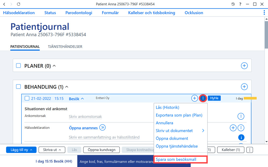The height and width of the screenshot is (167, 268).
Task: Open Hälsodeklaration menu item
Action: 19,13
